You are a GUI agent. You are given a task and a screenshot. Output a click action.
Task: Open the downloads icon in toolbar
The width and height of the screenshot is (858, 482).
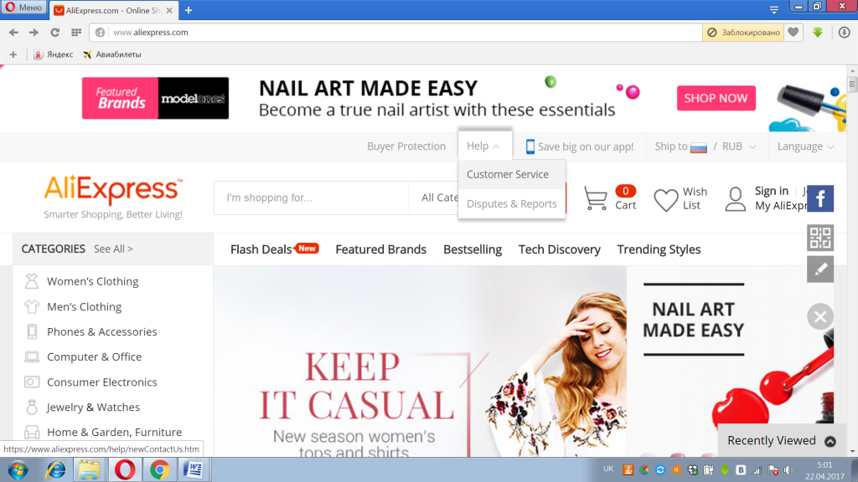click(845, 33)
